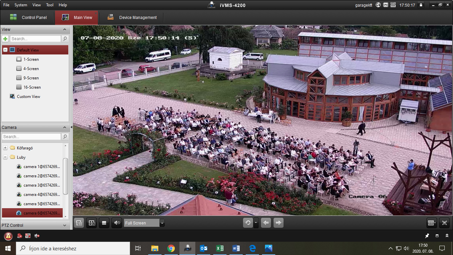
Task: Switch to the Device Management tab
Action: [132, 17]
